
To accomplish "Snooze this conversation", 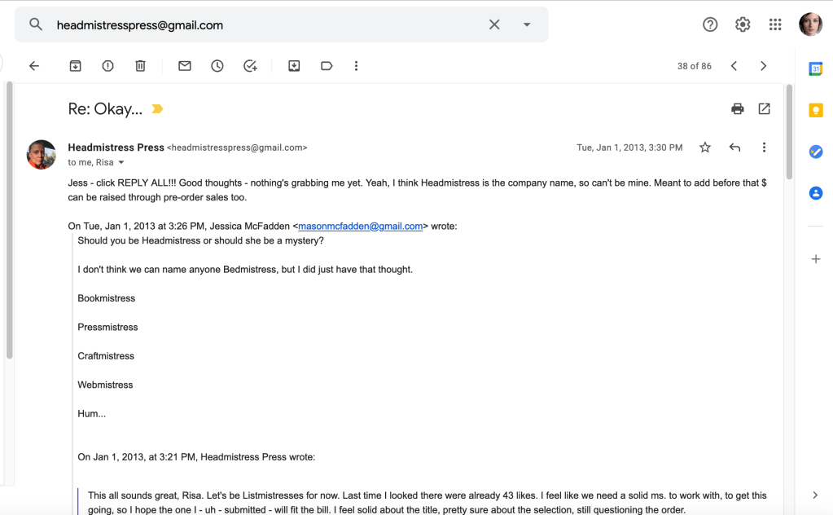I will coord(217,66).
